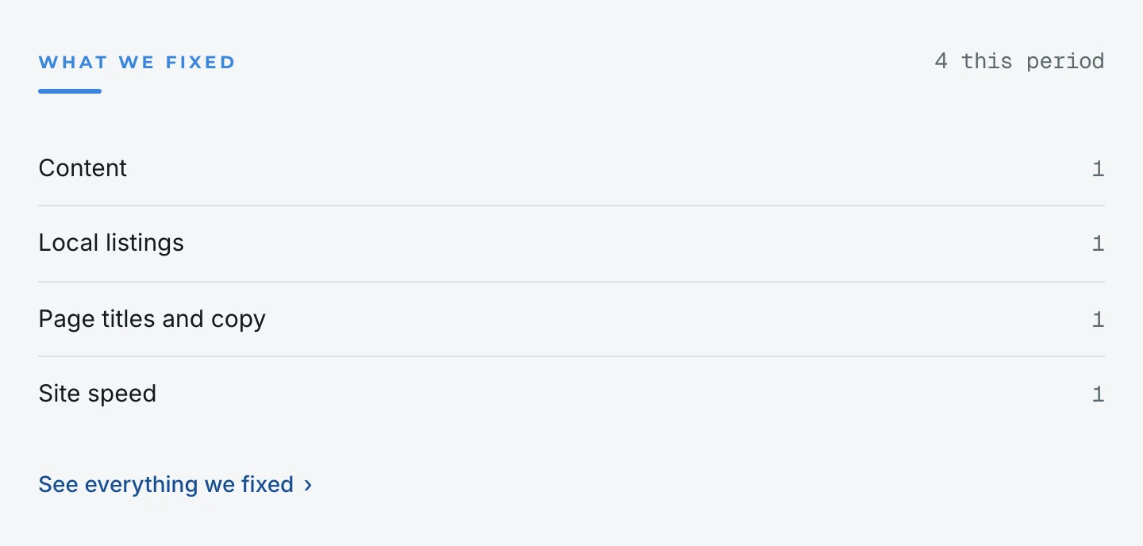
Task: Open the Content row label
Action: [x=83, y=168]
